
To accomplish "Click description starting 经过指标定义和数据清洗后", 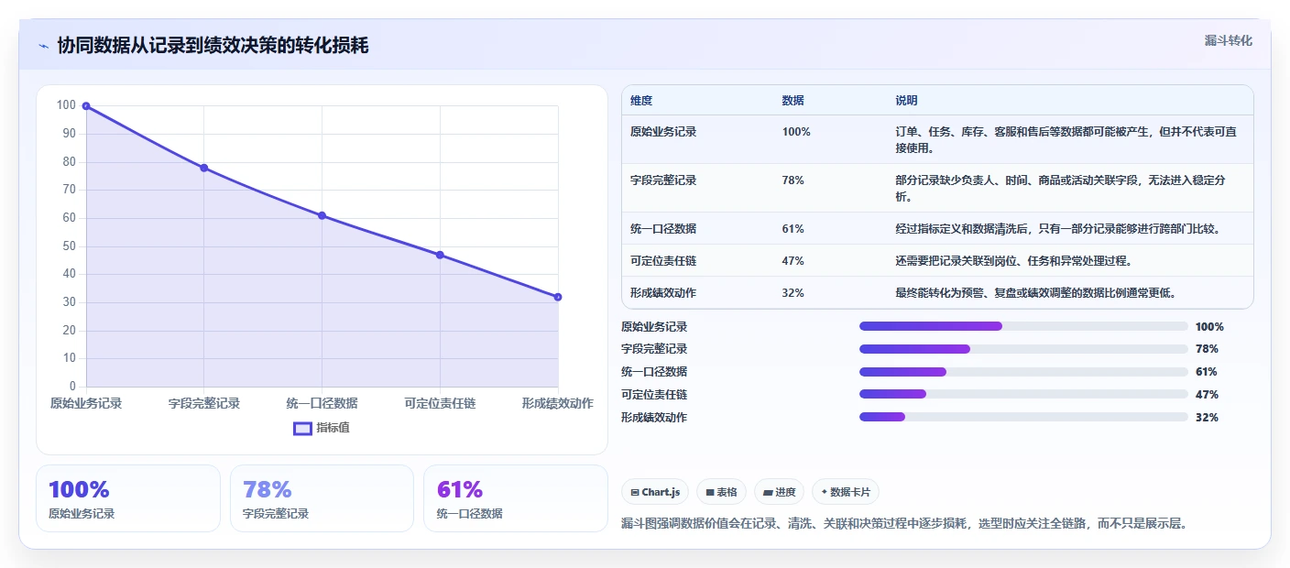I will (x=1057, y=228).
